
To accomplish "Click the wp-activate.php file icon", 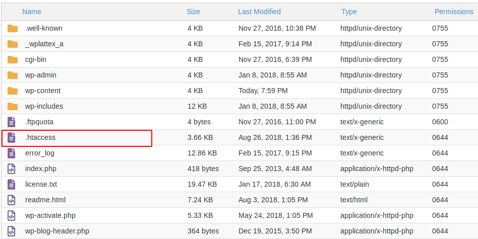I will 12,215.
